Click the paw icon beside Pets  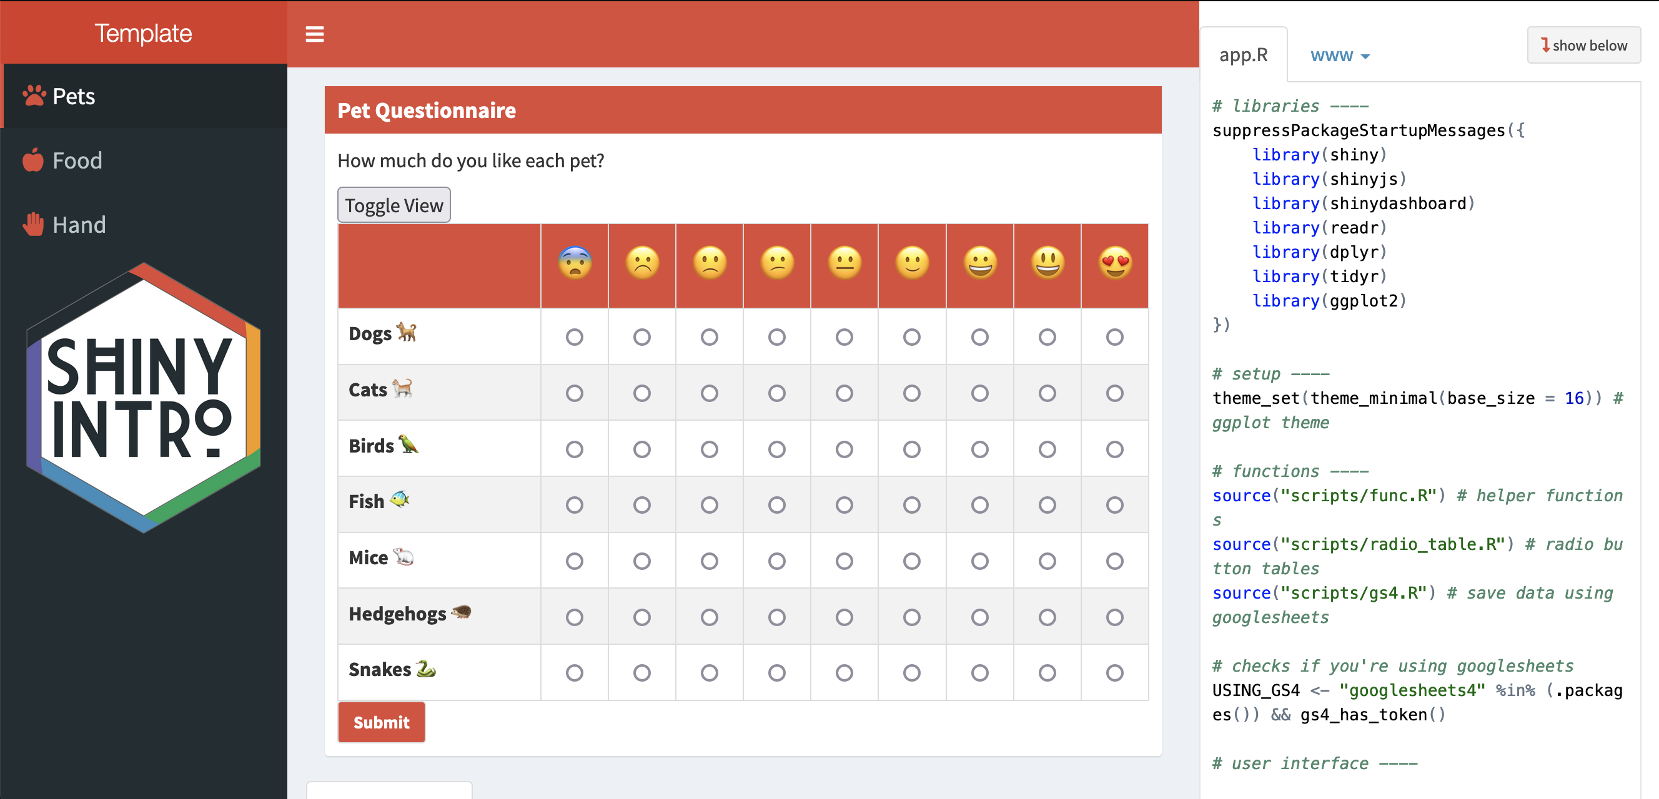(x=34, y=96)
